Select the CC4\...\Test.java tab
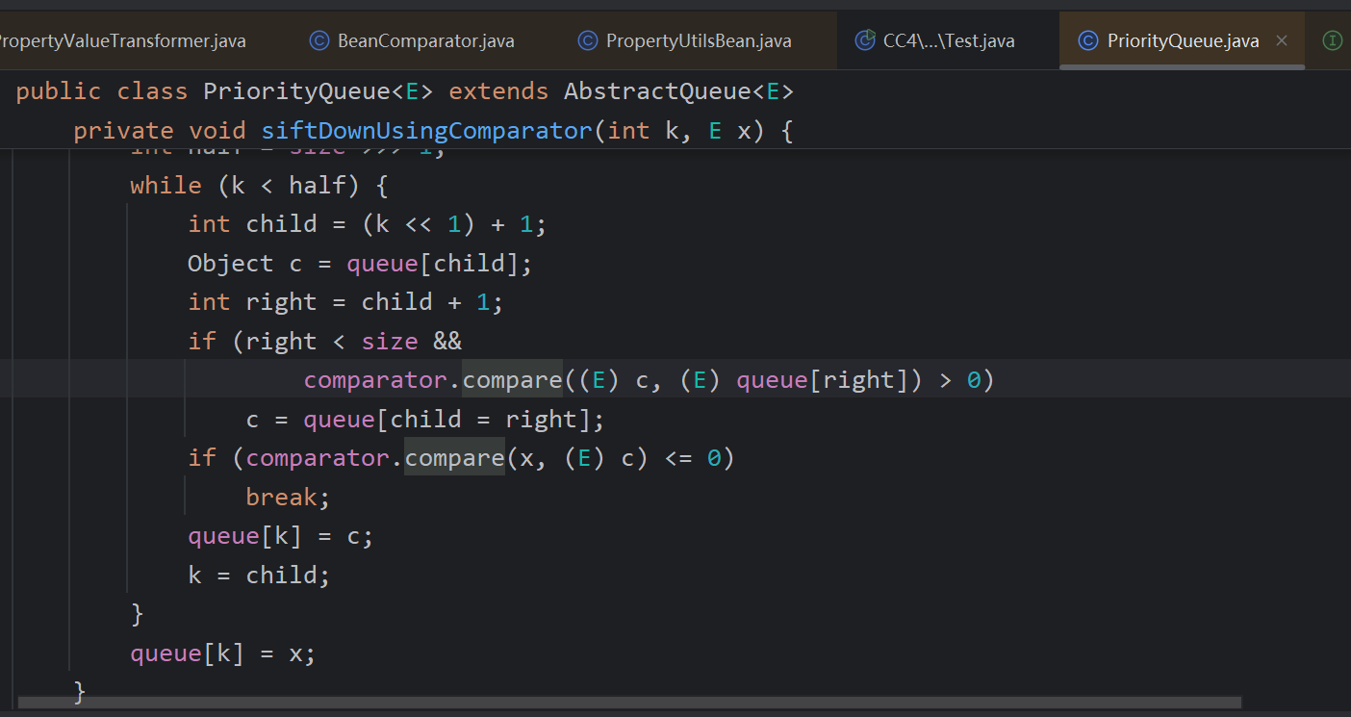Viewport: 1351px width, 717px height. (x=935, y=40)
